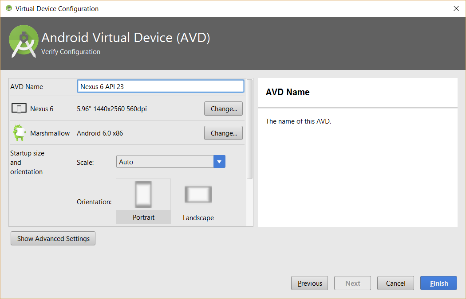Click the 'Android Virtual Device (AVD)' header title
This screenshot has width=466, height=299.
click(126, 38)
